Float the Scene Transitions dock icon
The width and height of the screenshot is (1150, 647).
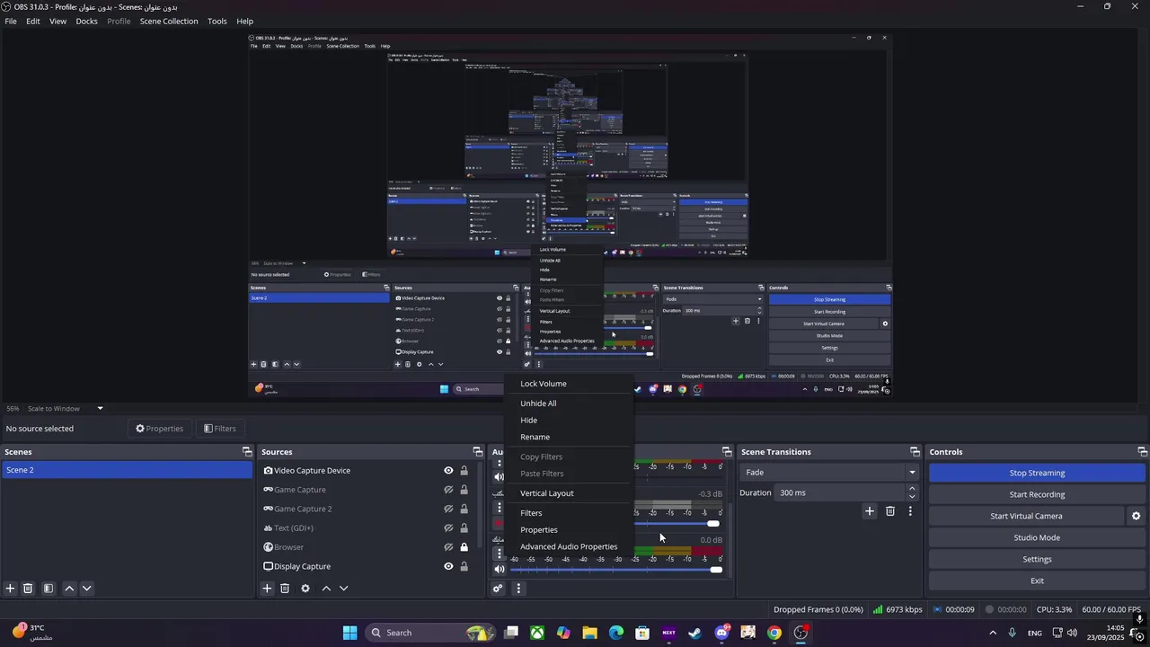pos(915,452)
